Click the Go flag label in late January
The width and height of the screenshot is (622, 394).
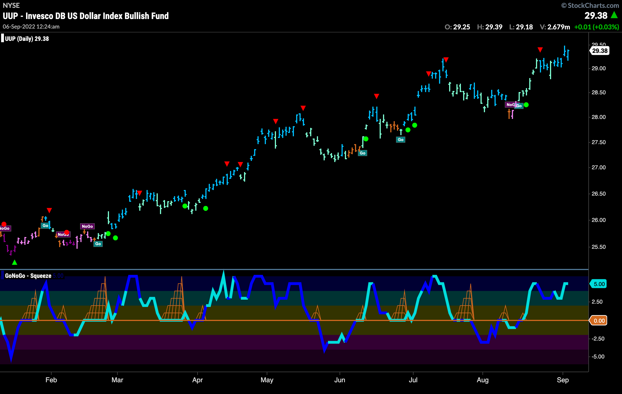[x=45, y=226]
